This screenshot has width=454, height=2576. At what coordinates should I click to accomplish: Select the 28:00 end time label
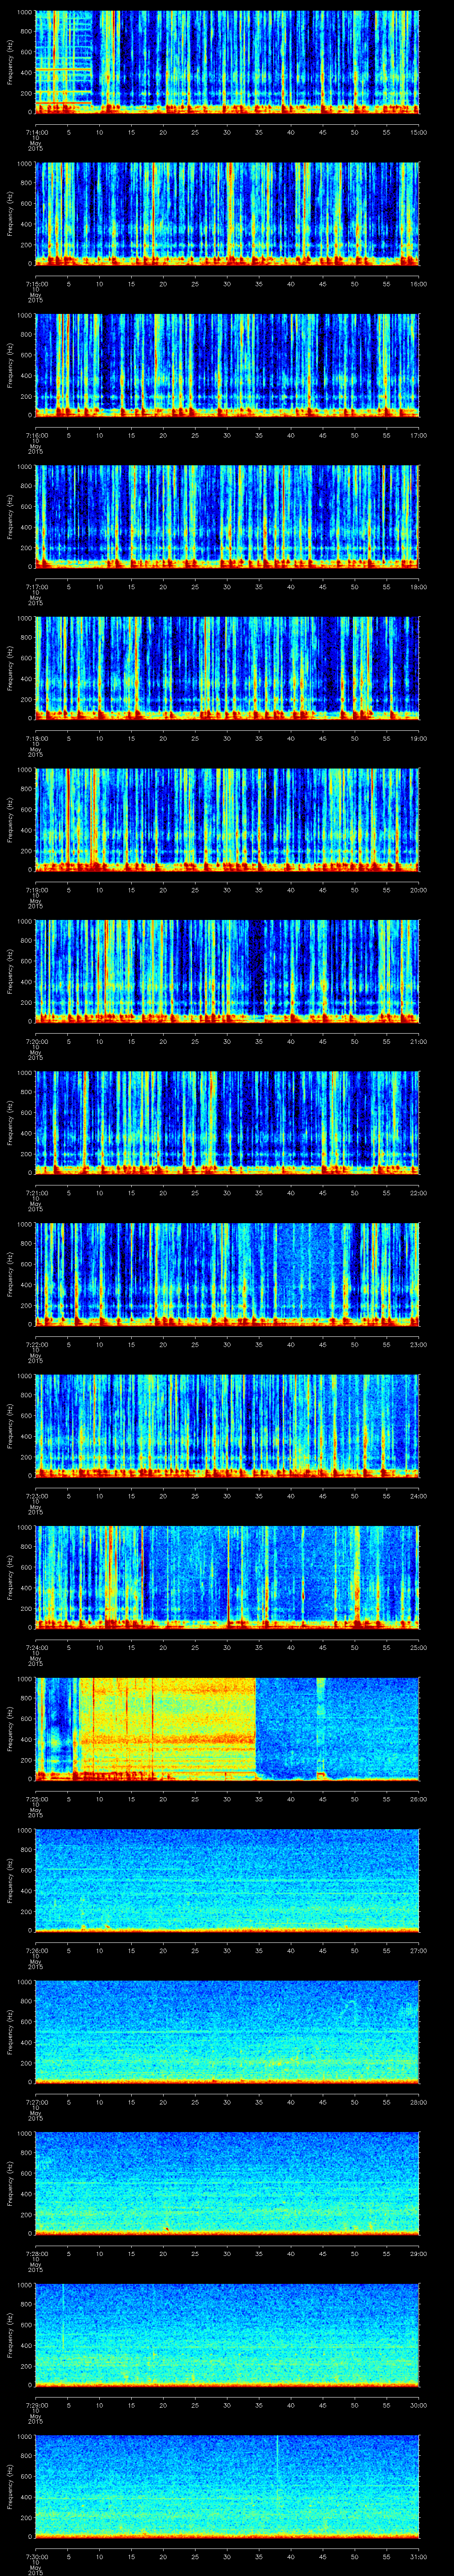(x=419, y=2102)
